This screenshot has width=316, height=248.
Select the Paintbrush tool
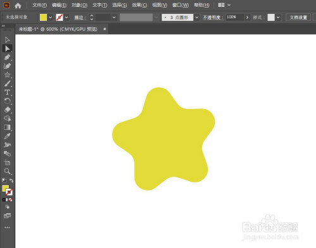click(7, 83)
